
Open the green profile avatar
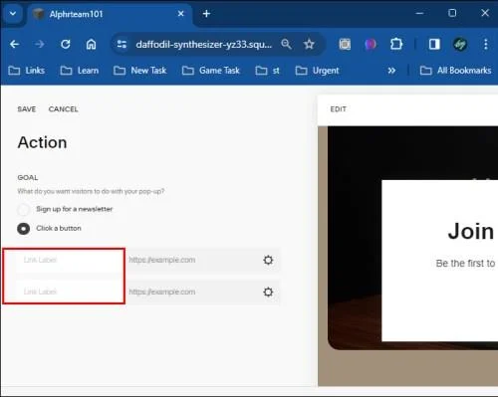460,44
